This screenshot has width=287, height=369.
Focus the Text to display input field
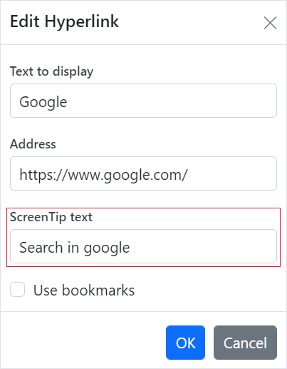(x=143, y=101)
